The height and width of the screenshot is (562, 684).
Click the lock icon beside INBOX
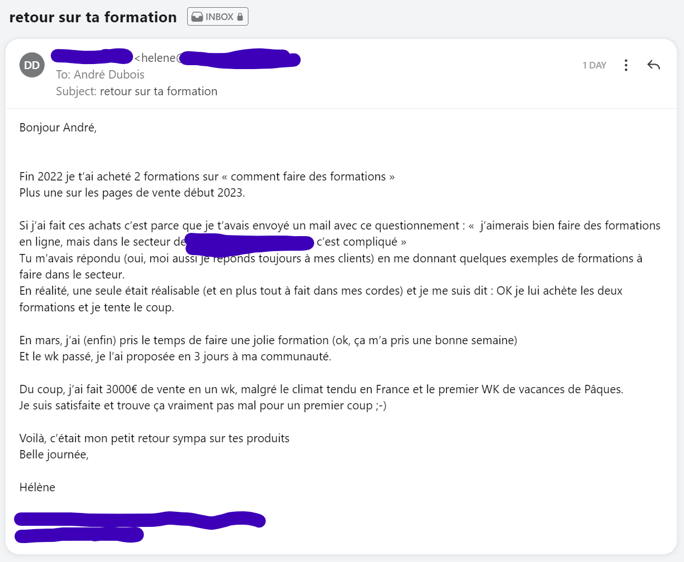click(x=240, y=17)
